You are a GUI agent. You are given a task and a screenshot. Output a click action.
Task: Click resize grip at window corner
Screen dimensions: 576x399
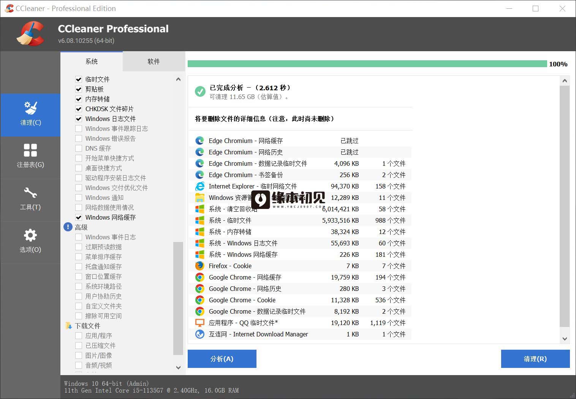pos(572,395)
